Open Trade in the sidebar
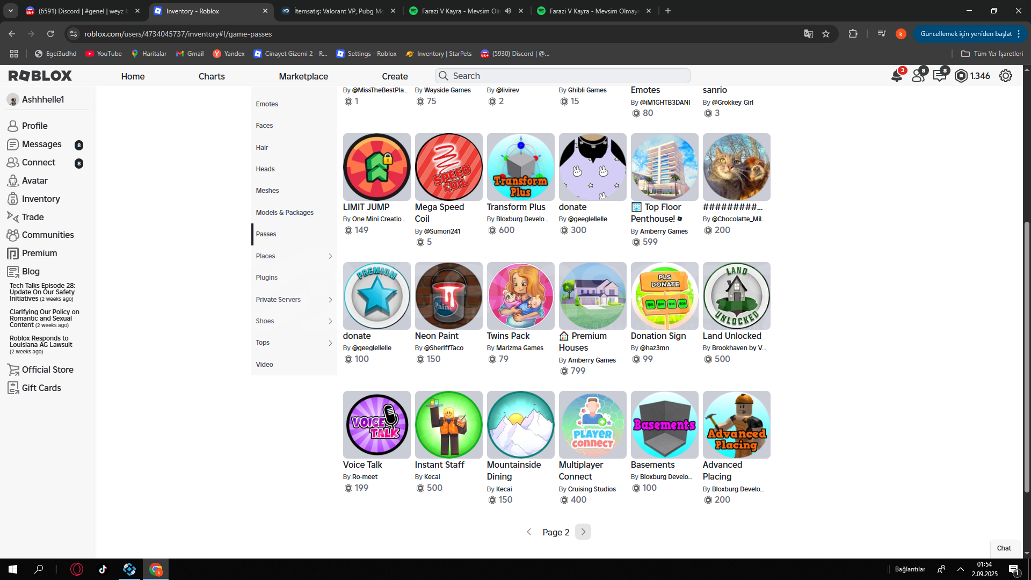Screen dimensions: 1031x580 pos(33,217)
